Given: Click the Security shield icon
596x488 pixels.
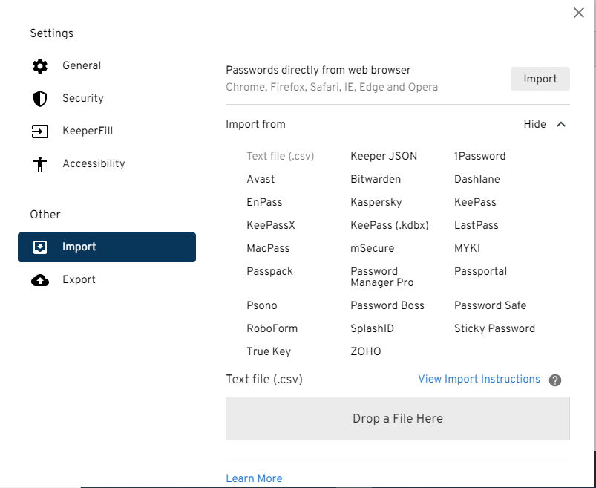Looking at the screenshot, I should point(40,98).
